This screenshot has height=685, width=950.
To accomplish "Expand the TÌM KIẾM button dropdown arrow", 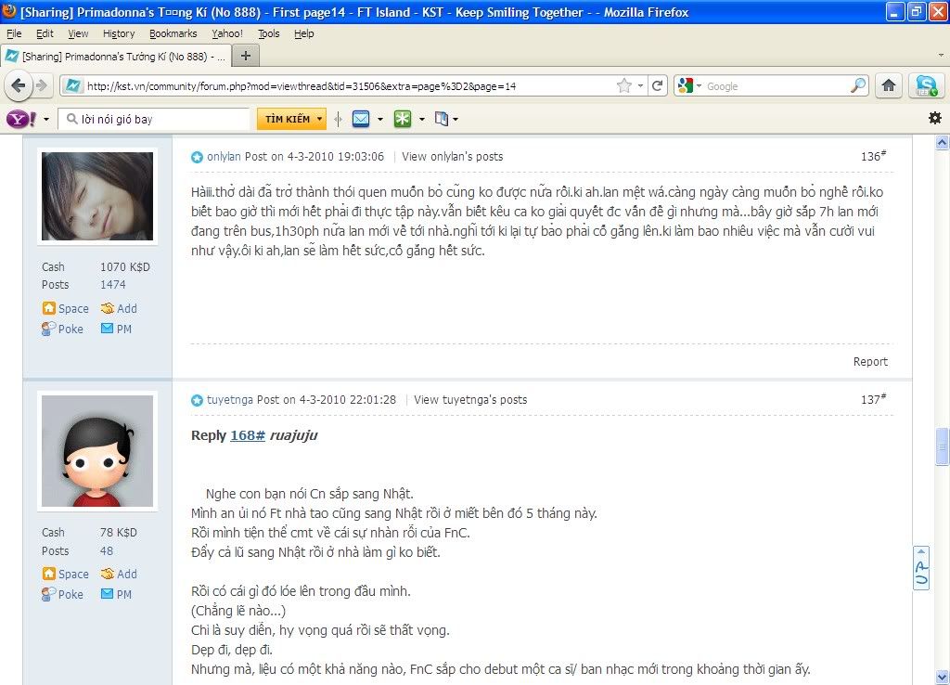I will click(x=319, y=119).
